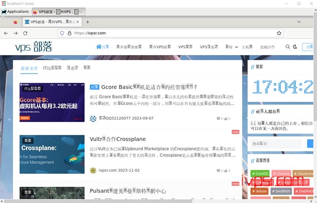This screenshot has height=203, width=317.
Task: Open the 投稿合作 navigation link
Action: point(267,47)
